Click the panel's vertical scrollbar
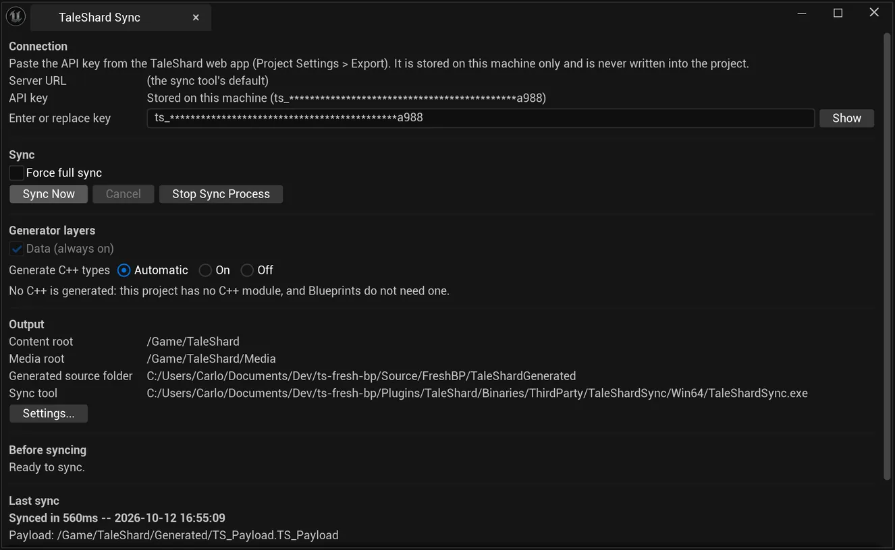The image size is (895, 550). pos(888,256)
